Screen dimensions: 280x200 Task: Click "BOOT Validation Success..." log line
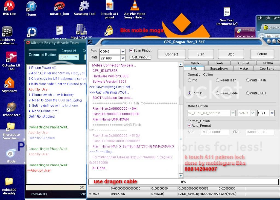(112, 98)
